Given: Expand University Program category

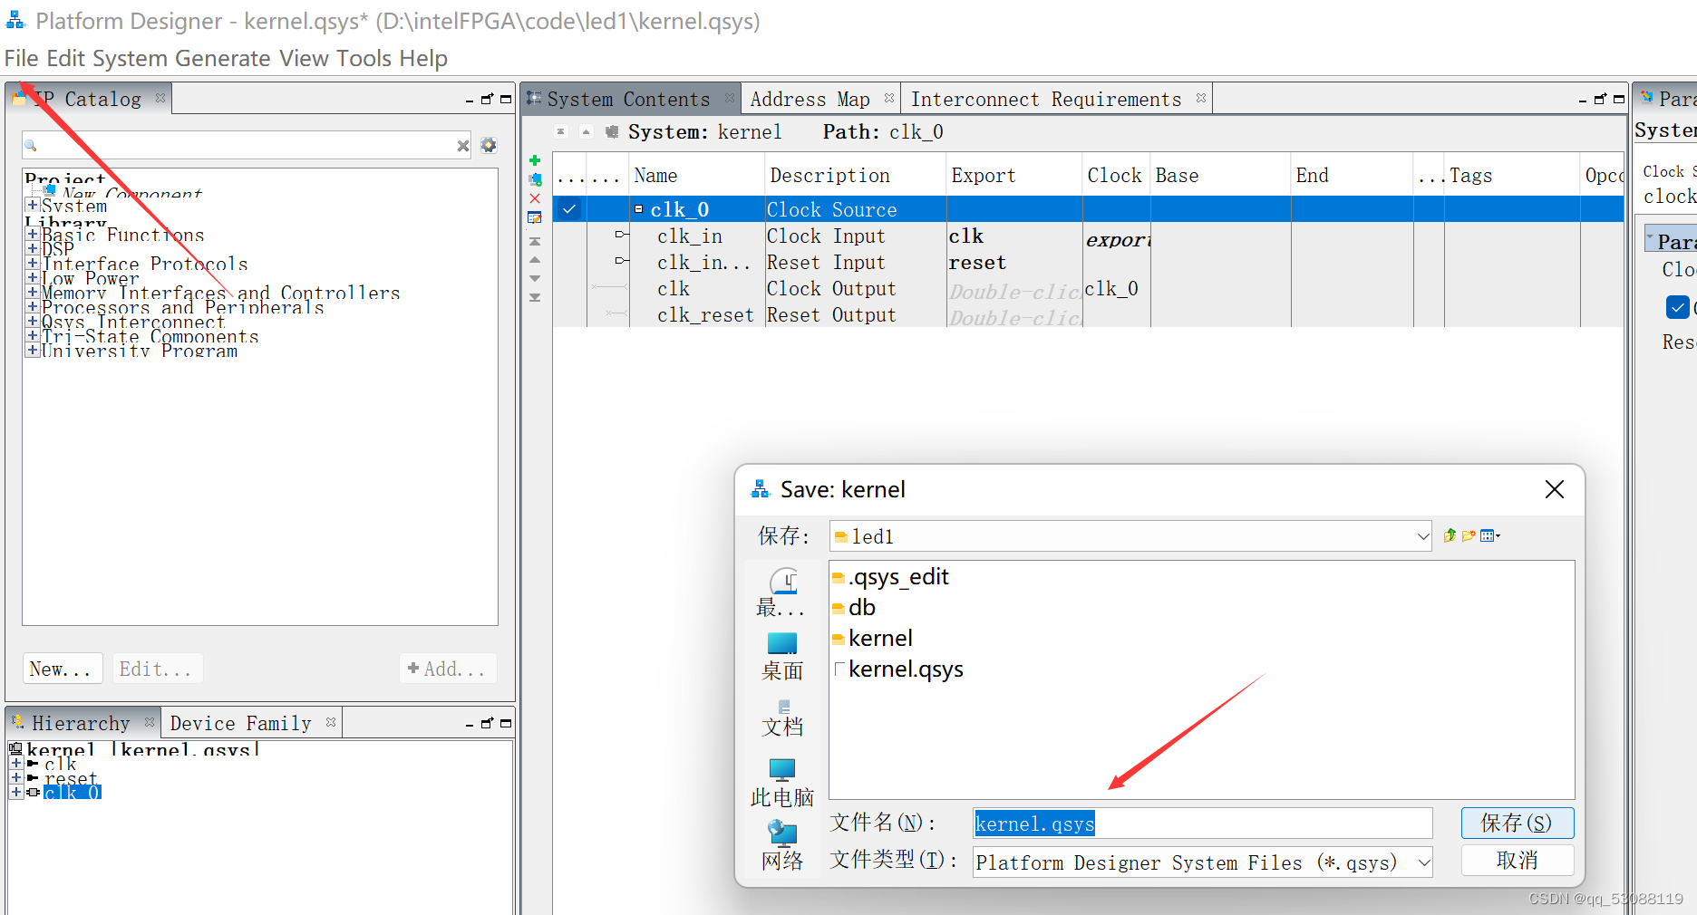Looking at the screenshot, I should click(x=33, y=351).
